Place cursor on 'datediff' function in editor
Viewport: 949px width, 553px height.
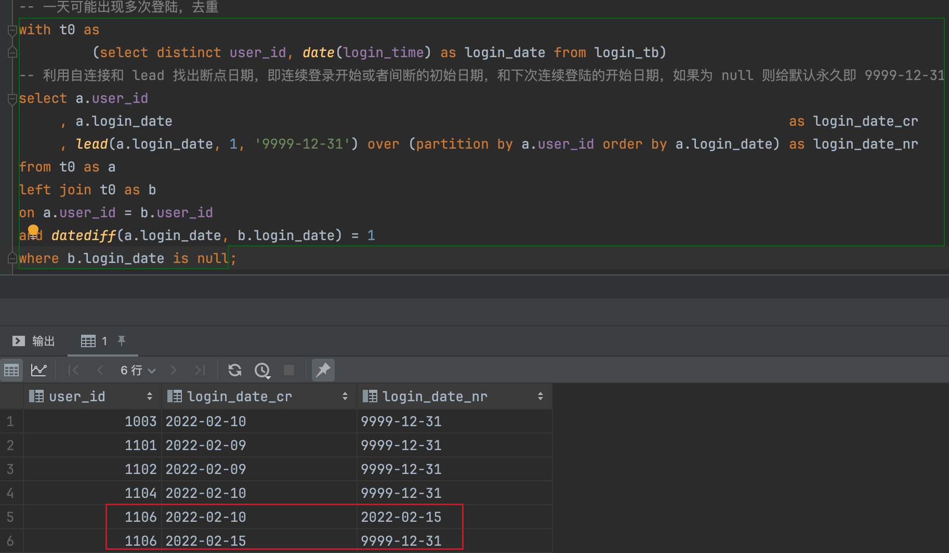pos(84,235)
